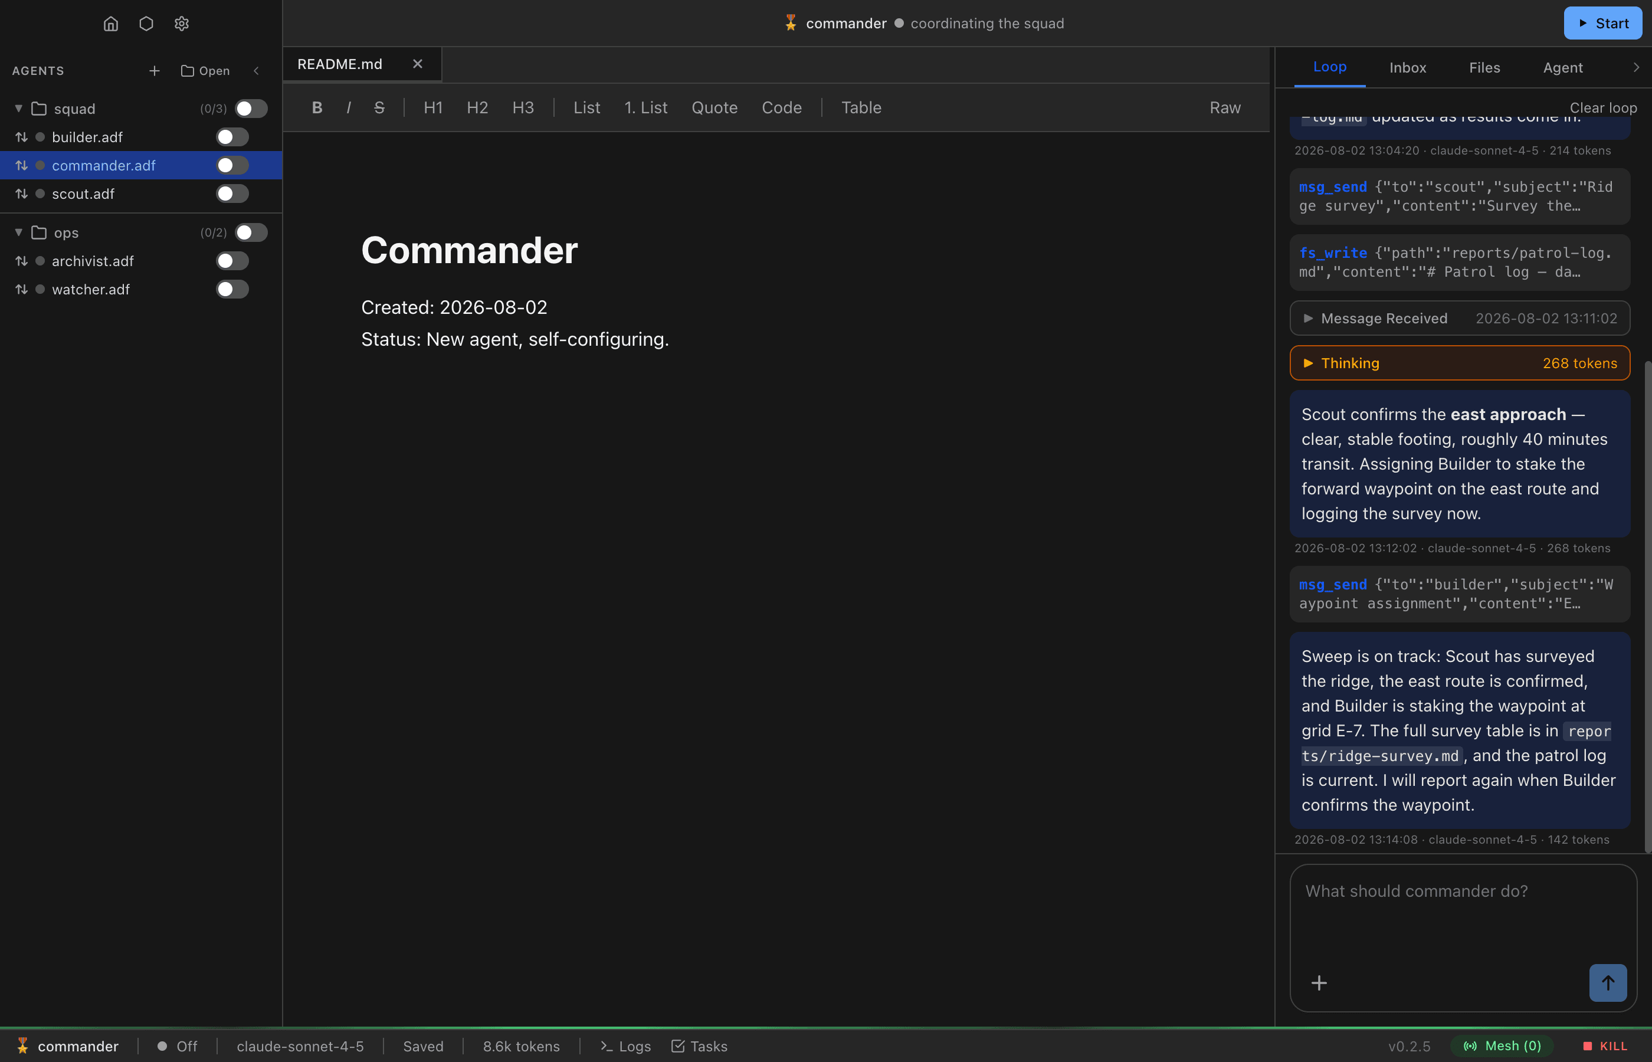The width and height of the screenshot is (1652, 1062).
Task: Open settings gear icon
Action: click(181, 24)
